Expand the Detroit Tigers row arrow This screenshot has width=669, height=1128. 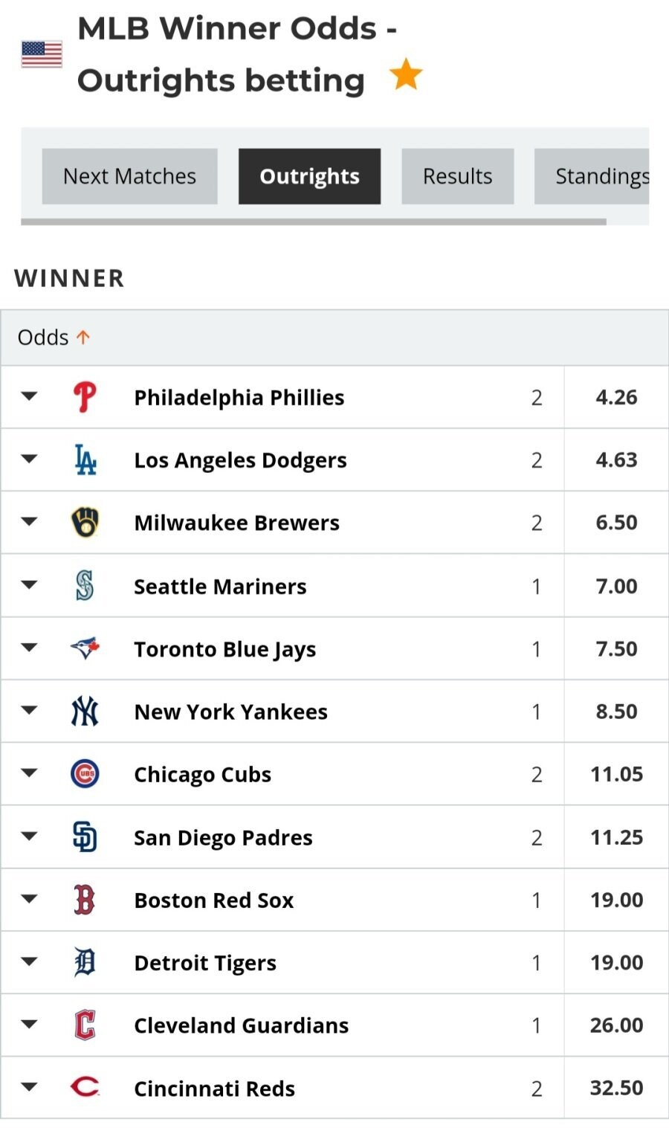pos(29,961)
